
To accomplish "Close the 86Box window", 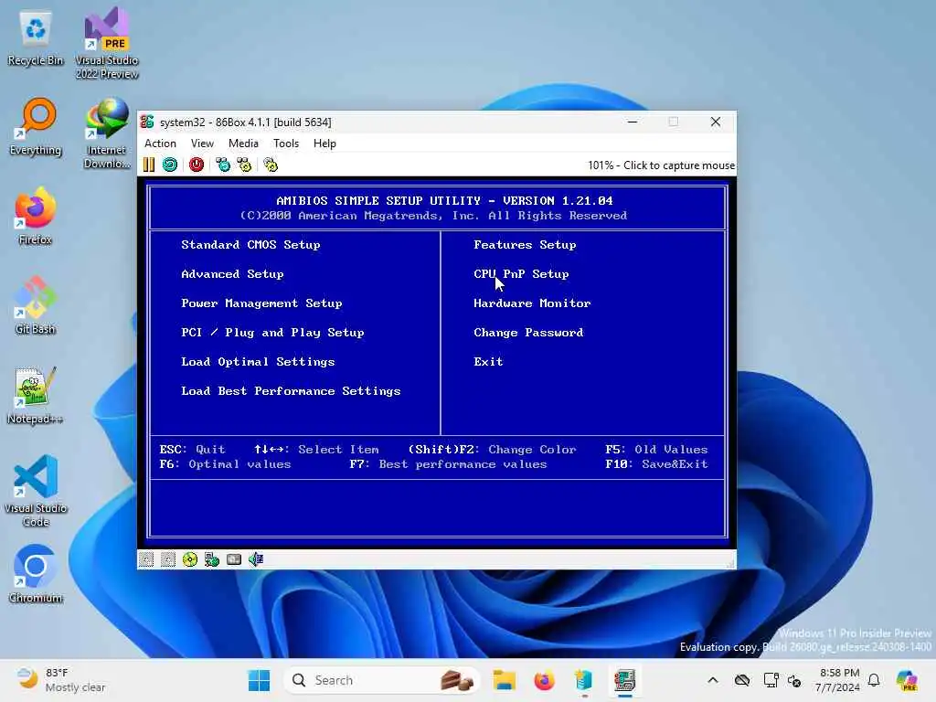I will tap(716, 122).
